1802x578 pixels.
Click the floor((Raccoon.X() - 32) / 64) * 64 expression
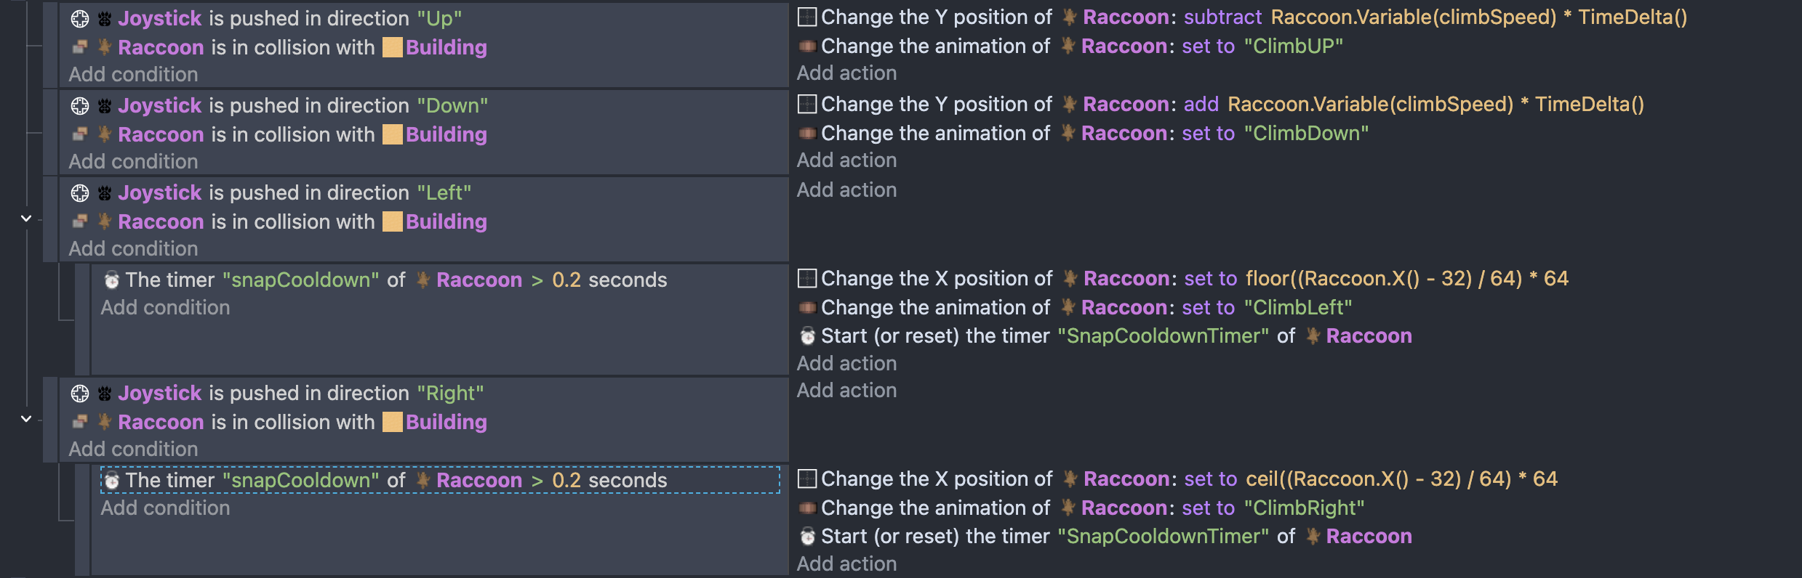1407,278
